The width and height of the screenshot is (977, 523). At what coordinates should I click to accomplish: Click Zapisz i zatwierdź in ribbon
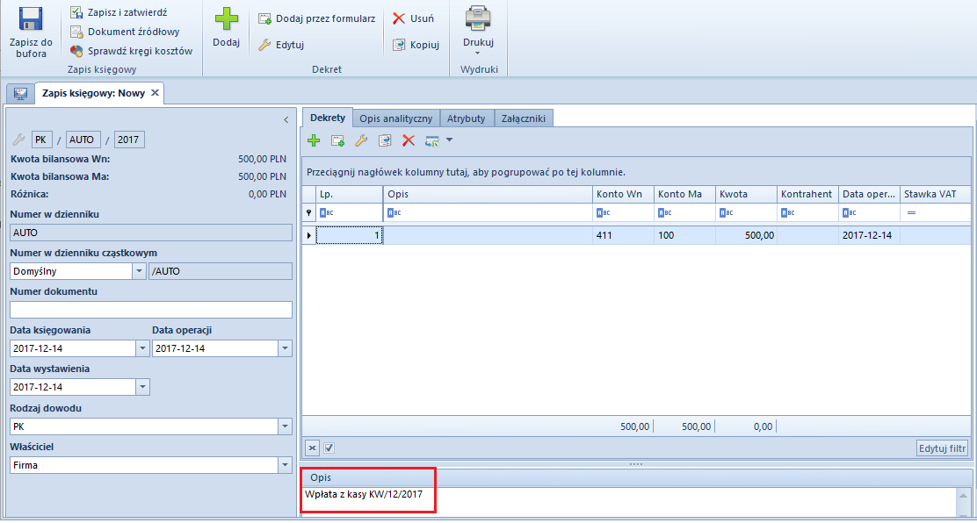coord(119,11)
